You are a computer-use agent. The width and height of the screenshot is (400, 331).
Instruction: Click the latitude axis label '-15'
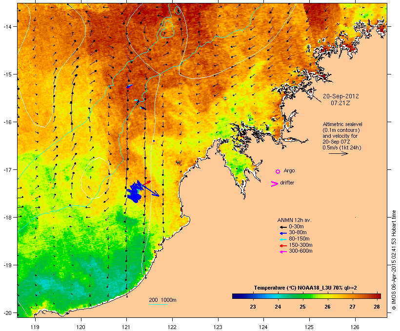pos(7,74)
